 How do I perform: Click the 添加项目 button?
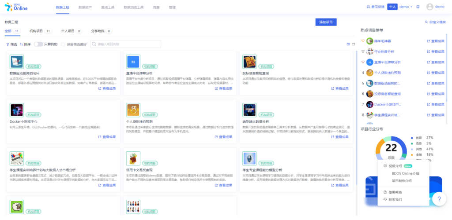pyautogui.click(x=326, y=22)
